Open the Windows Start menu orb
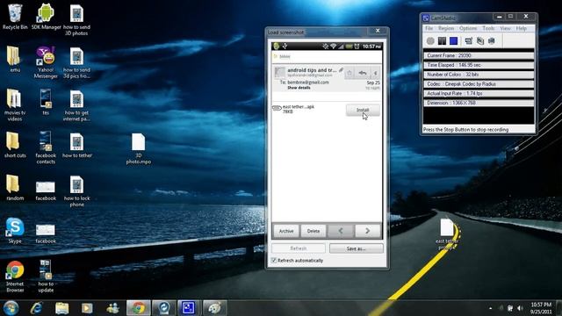 point(11,308)
